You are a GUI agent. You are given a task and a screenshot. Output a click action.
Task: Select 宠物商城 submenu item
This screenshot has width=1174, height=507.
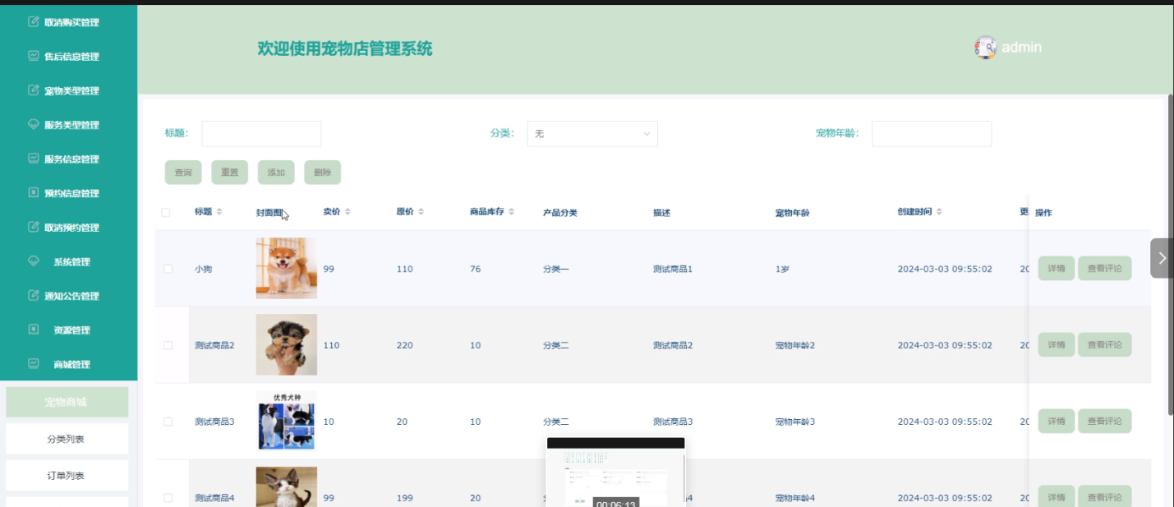point(67,402)
